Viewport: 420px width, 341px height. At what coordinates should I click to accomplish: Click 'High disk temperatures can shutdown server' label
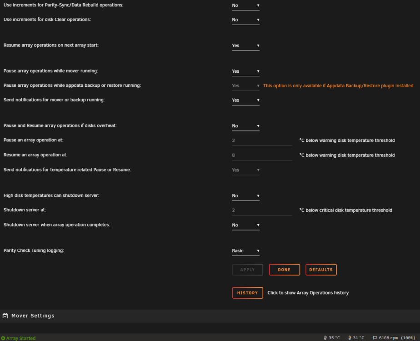[x=51, y=196]
